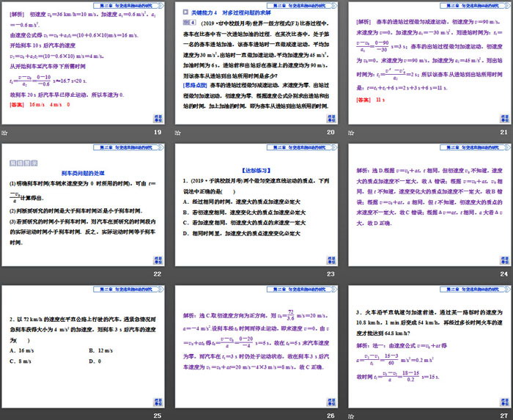Click the chapter header banner on slide 21

coord(475,6)
